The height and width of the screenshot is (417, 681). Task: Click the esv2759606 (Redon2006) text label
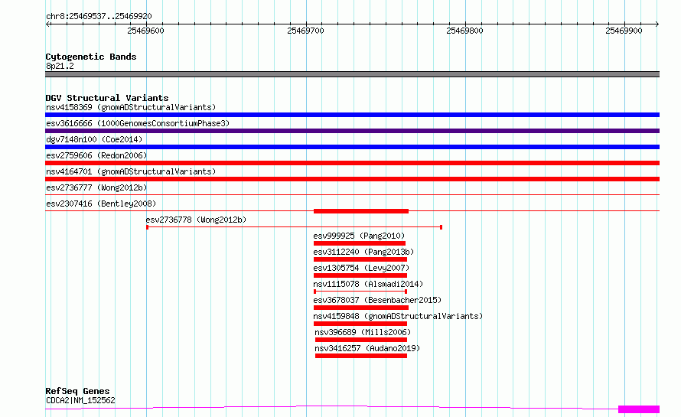pos(96,155)
